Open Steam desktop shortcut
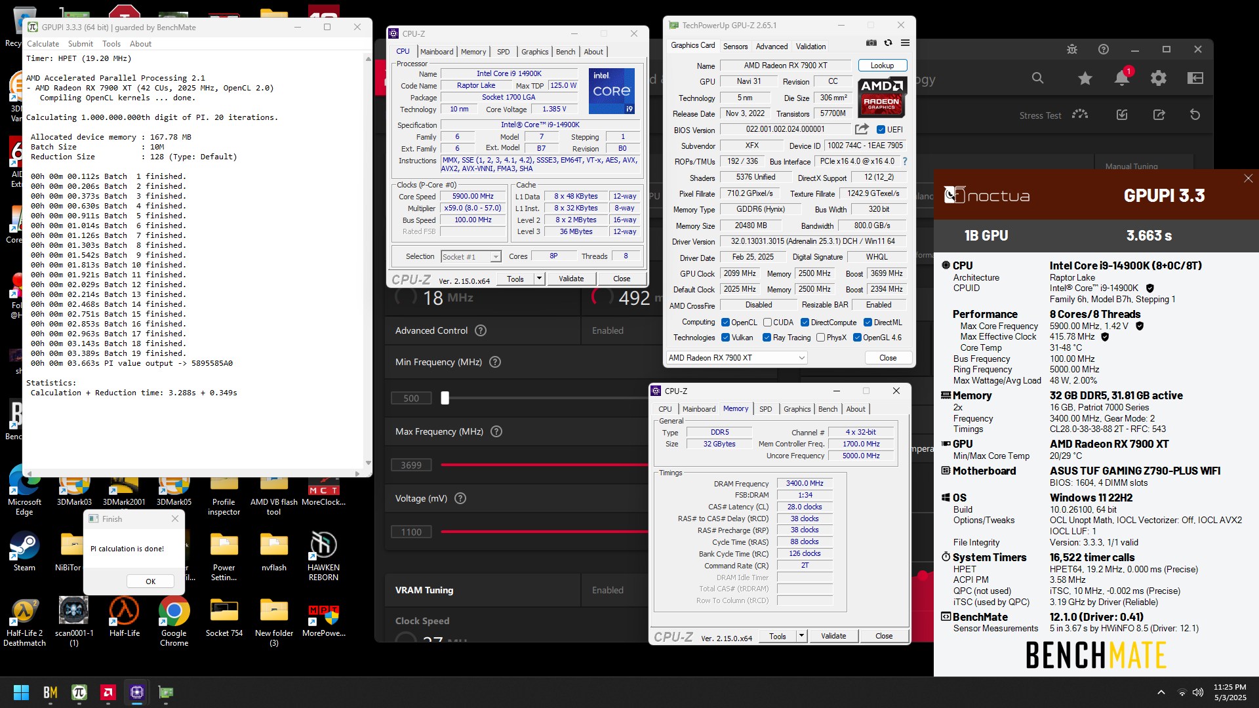The image size is (1259, 708). [x=24, y=551]
